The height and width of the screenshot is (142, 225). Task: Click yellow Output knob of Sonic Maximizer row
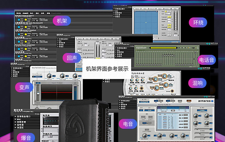tap(26, 27)
